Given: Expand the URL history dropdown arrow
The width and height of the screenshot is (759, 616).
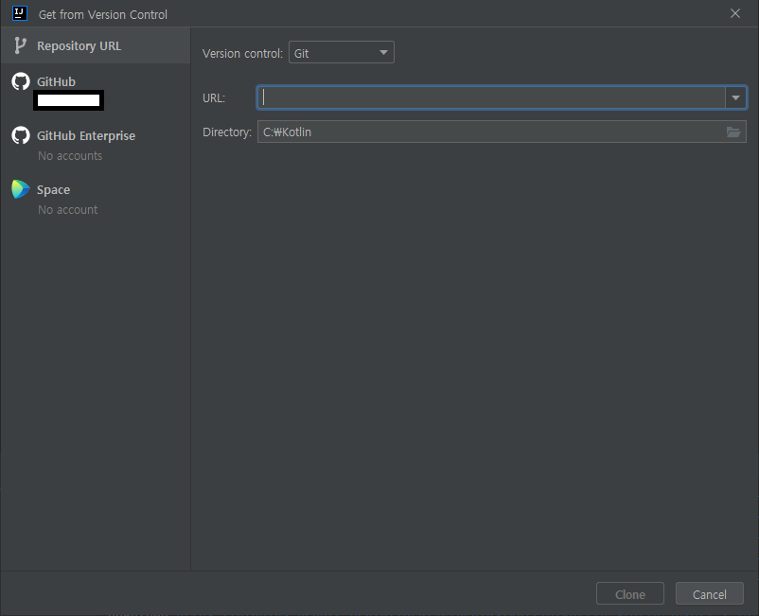Looking at the screenshot, I should pos(735,97).
